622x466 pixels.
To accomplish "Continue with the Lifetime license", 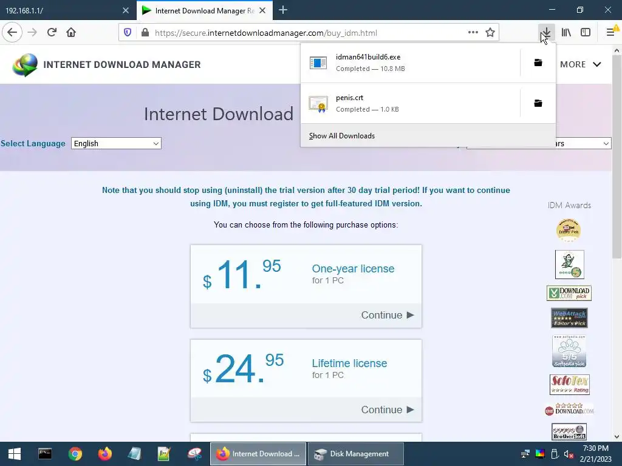I will 387,410.
